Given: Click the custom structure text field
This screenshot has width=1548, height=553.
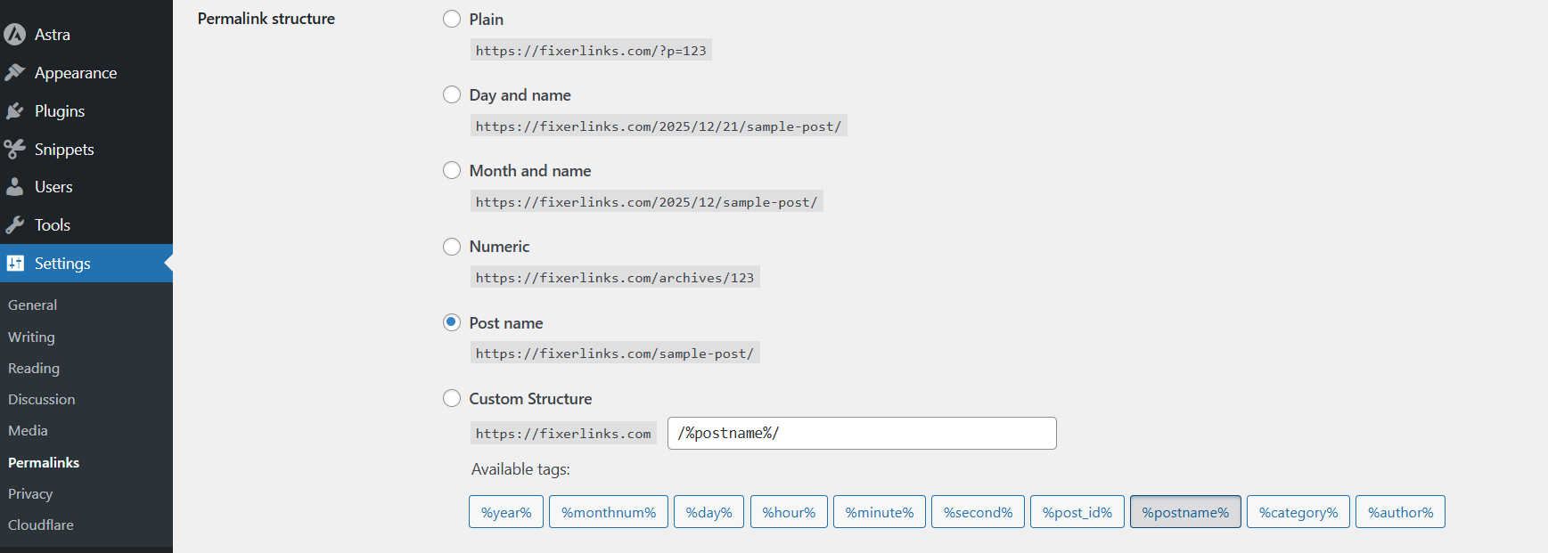Looking at the screenshot, I should (862, 434).
